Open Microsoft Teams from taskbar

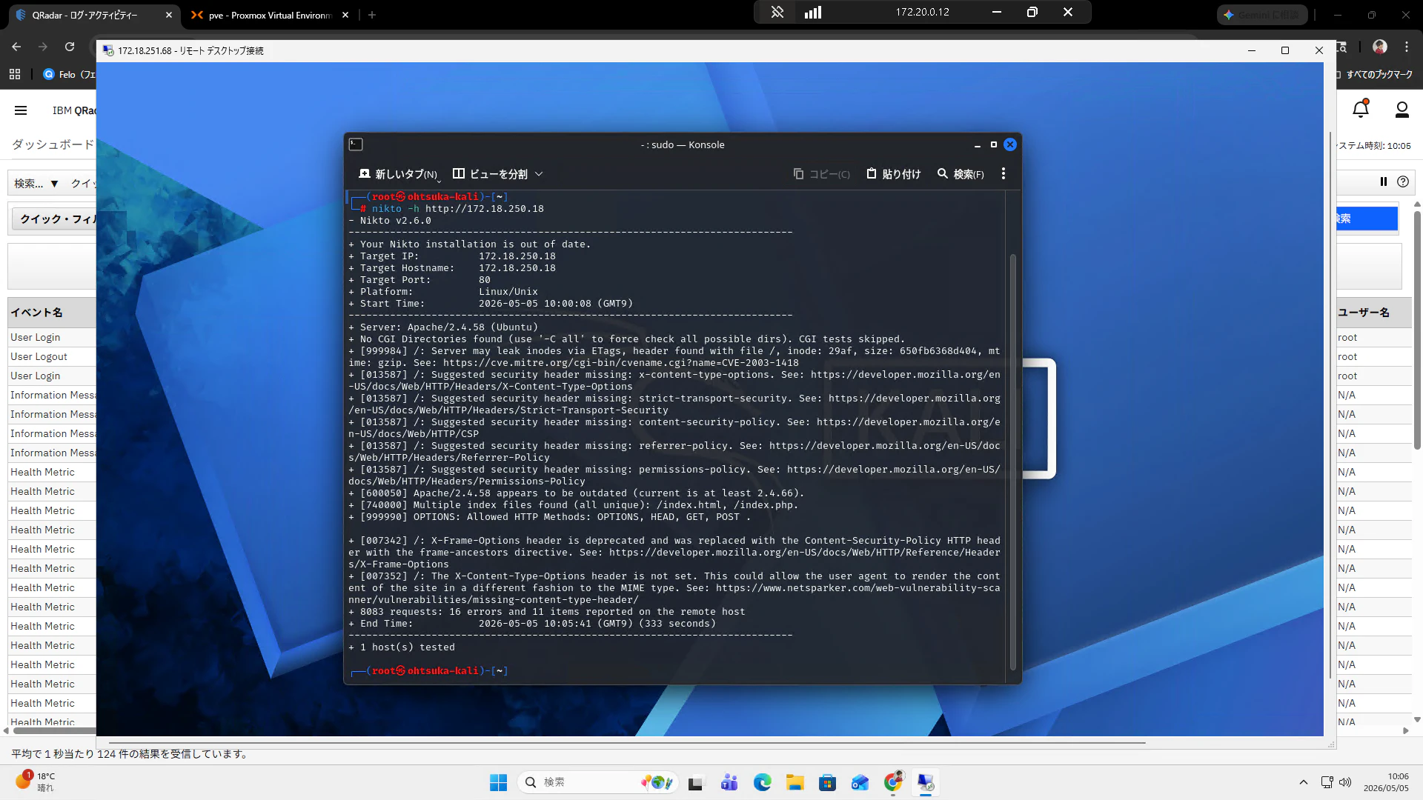[x=729, y=782]
